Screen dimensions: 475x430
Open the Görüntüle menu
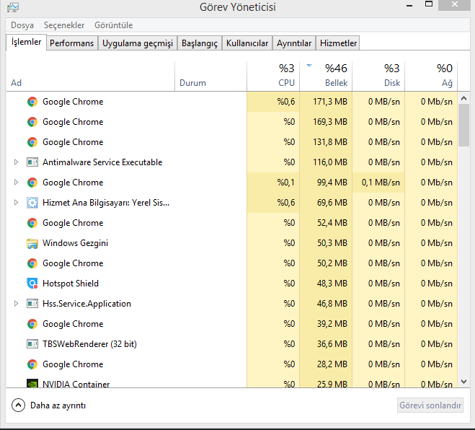click(x=114, y=25)
